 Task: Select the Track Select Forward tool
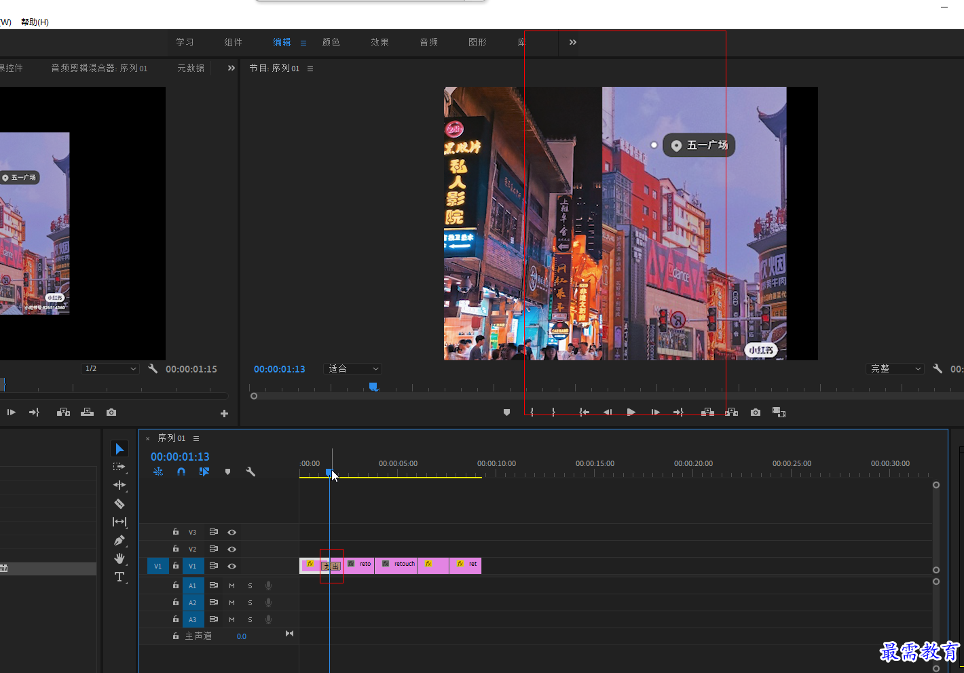pos(119,467)
